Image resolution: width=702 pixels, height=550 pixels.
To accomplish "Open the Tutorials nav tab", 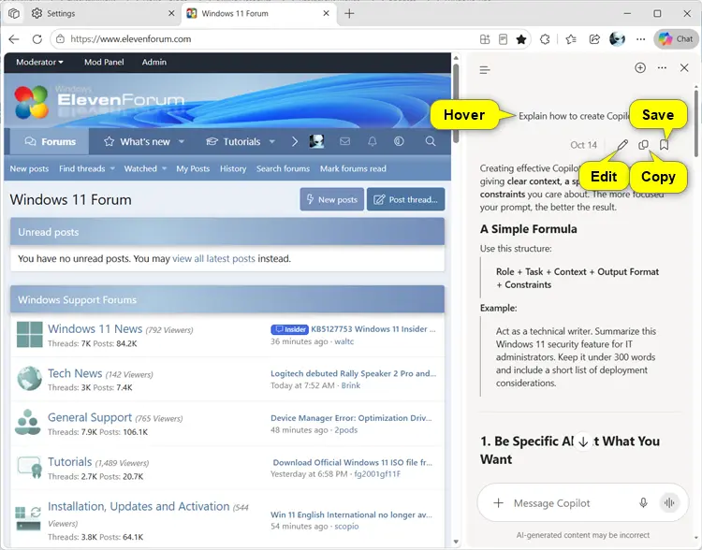I will [x=233, y=141].
